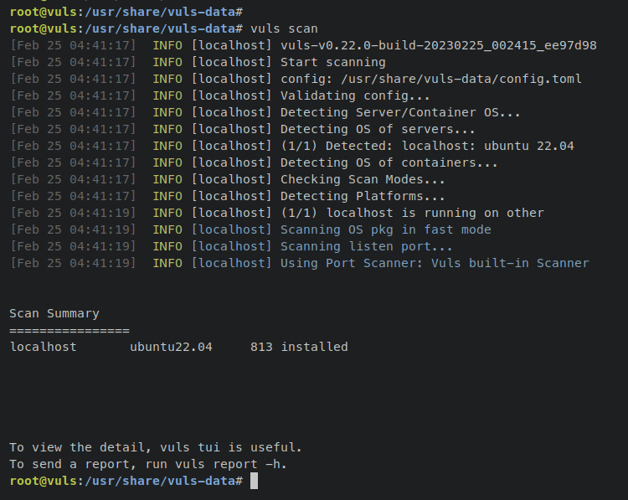Click the 'ubuntu22.04' entry in scan summary
The height and width of the screenshot is (500, 628).
[x=171, y=347]
